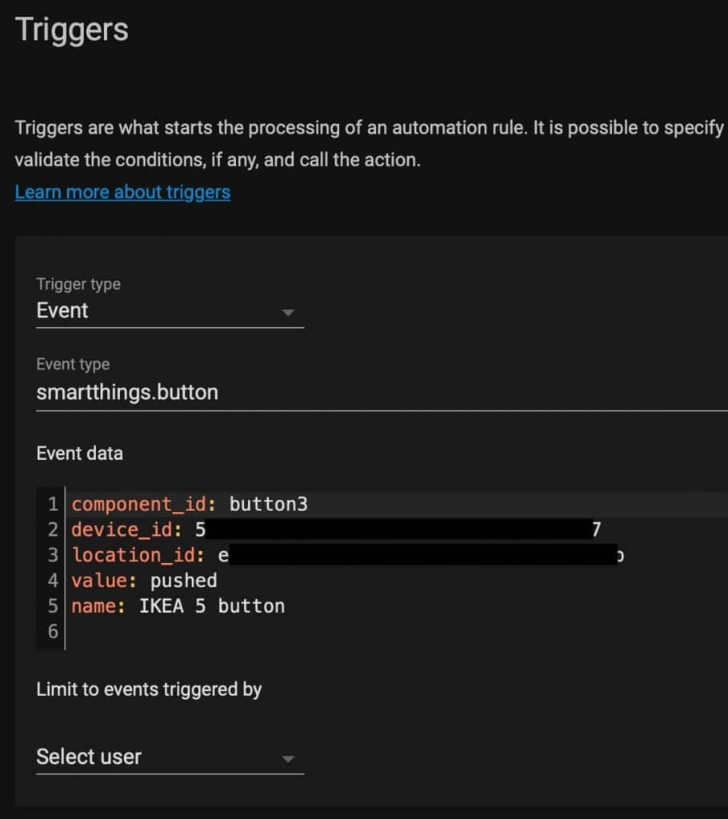Open the Select user dropdown
Image resolution: width=728 pixels, height=819 pixels.
click(x=170, y=757)
